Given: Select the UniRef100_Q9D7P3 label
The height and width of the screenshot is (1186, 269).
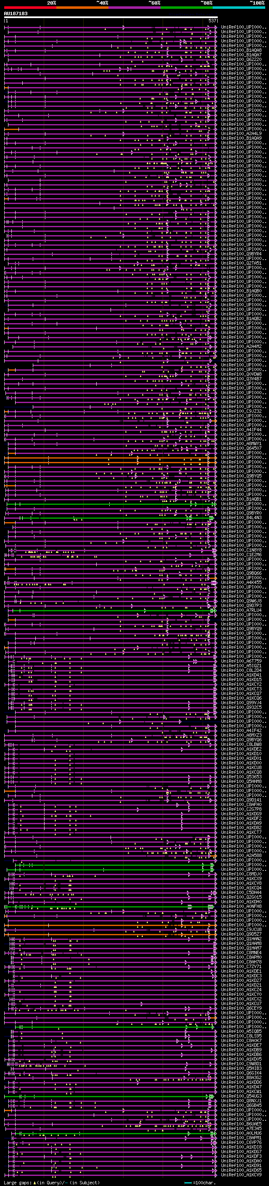Looking at the screenshot, I should coord(241,606).
